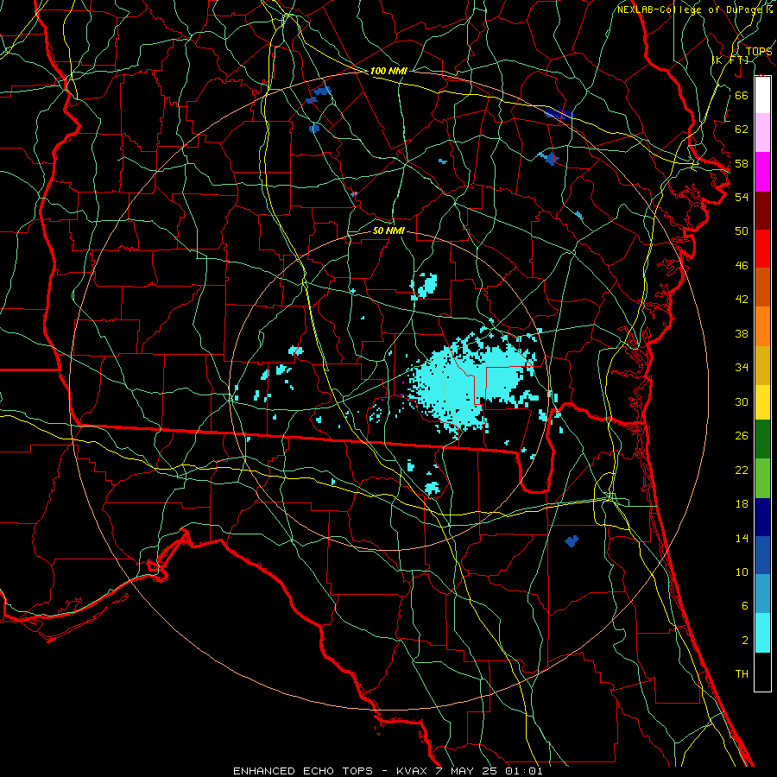Click the 'KVAX' station identifier in caption
The width and height of the screenshot is (777, 777).
click(411, 771)
